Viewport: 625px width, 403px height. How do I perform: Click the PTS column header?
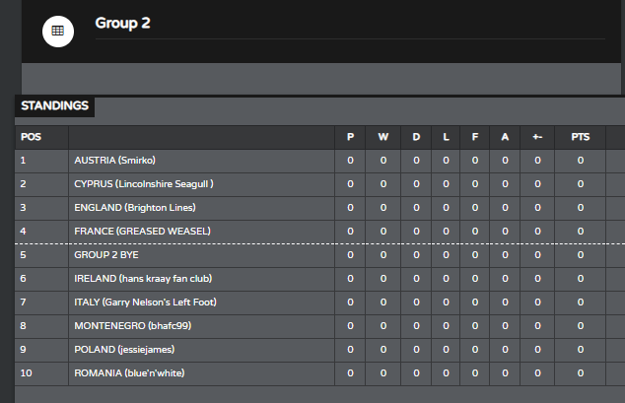580,137
